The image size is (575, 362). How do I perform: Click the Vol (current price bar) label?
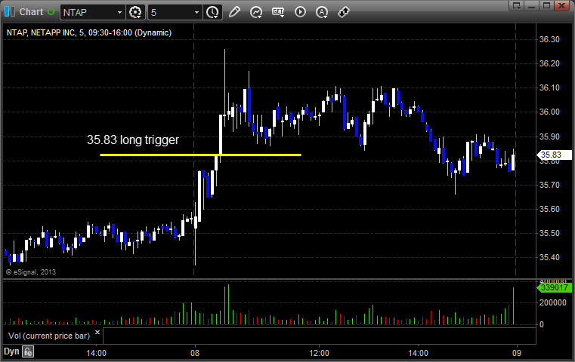49,336
